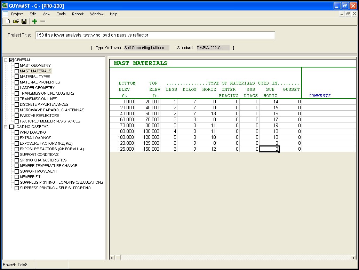359x270 pixels.
Task: Click the Open folder toolbar icon
Action: click(16, 21)
